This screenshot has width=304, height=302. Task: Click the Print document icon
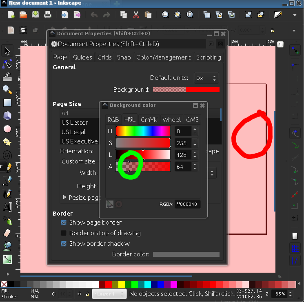pyautogui.click(x=48, y=15)
